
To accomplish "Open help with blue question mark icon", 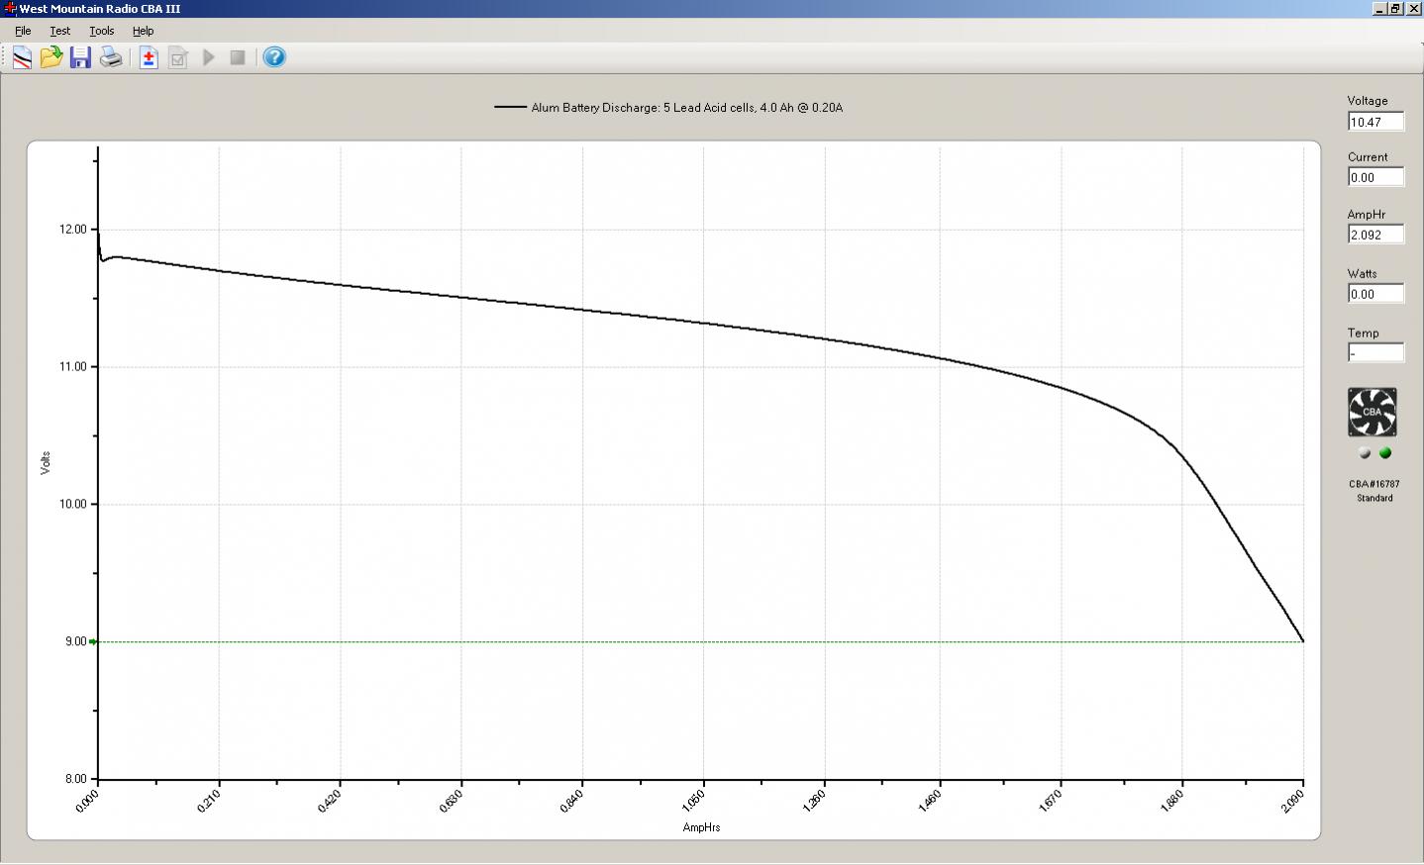I will pyautogui.click(x=274, y=57).
